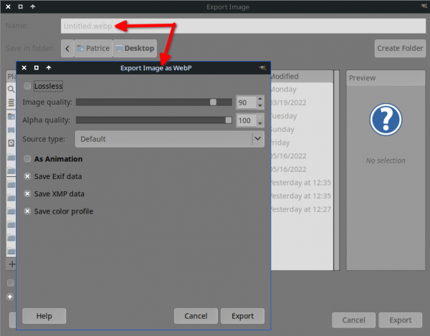Click Create Folder button
The height and width of the screenshot is (336, 430).
pos(400,49)
